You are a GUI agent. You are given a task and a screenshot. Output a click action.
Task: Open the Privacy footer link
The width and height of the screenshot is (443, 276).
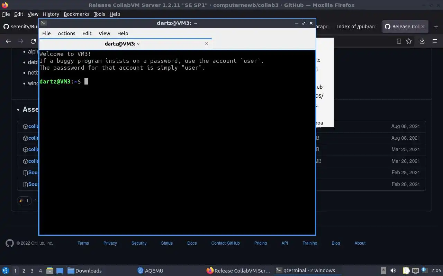coord(110,243)
